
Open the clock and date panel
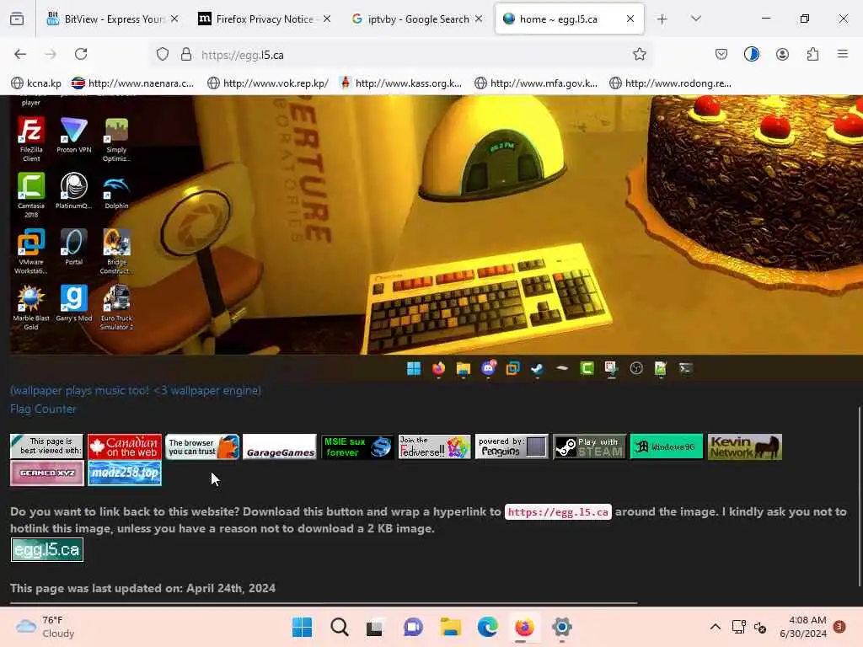coord(803,627)
